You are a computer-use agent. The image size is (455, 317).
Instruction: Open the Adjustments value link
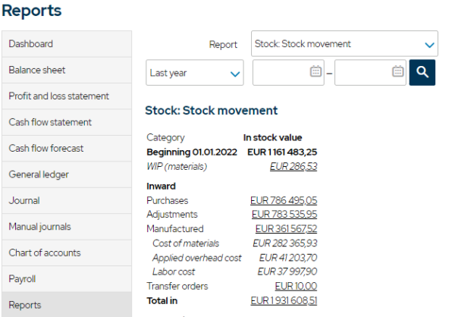point(284,215)
